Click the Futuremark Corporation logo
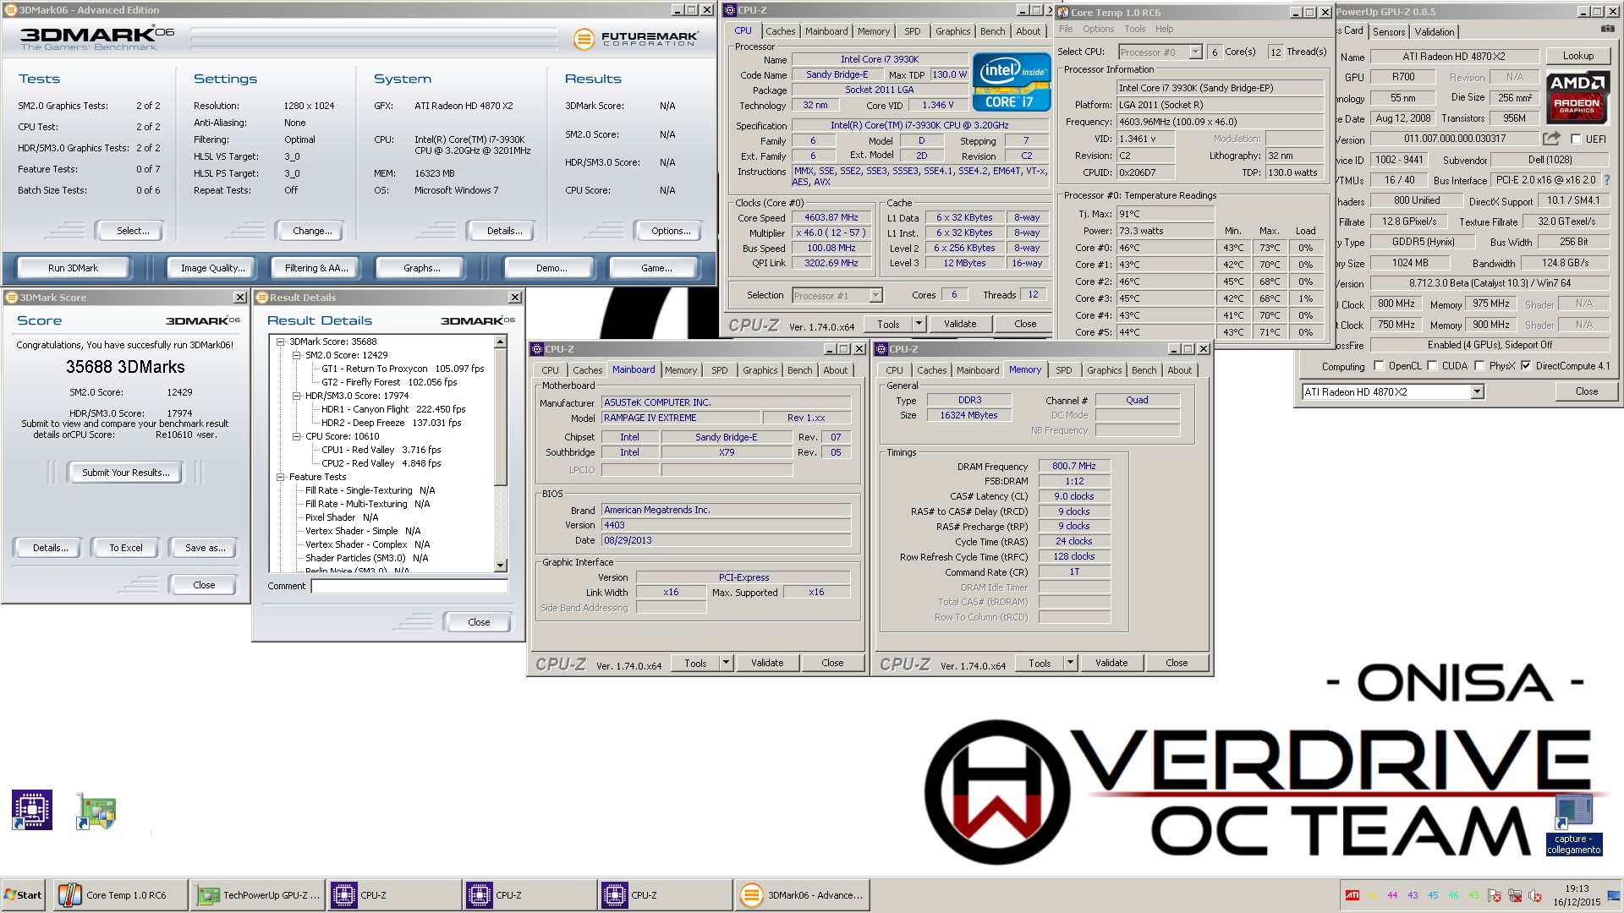The width and height of the screenshot is (1624, 913). [636, 39]
